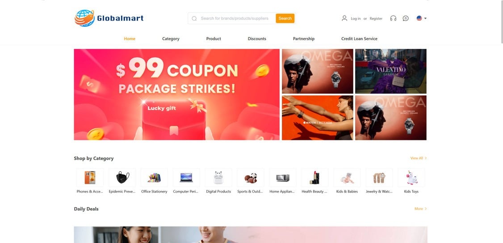The width and height of the screenshot is (503, 243).
Task: Follow the Register link
Action: point(376,19)
